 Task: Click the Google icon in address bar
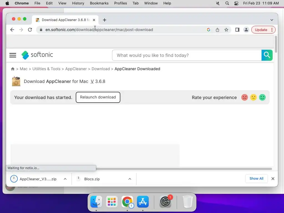pos(209,30)
